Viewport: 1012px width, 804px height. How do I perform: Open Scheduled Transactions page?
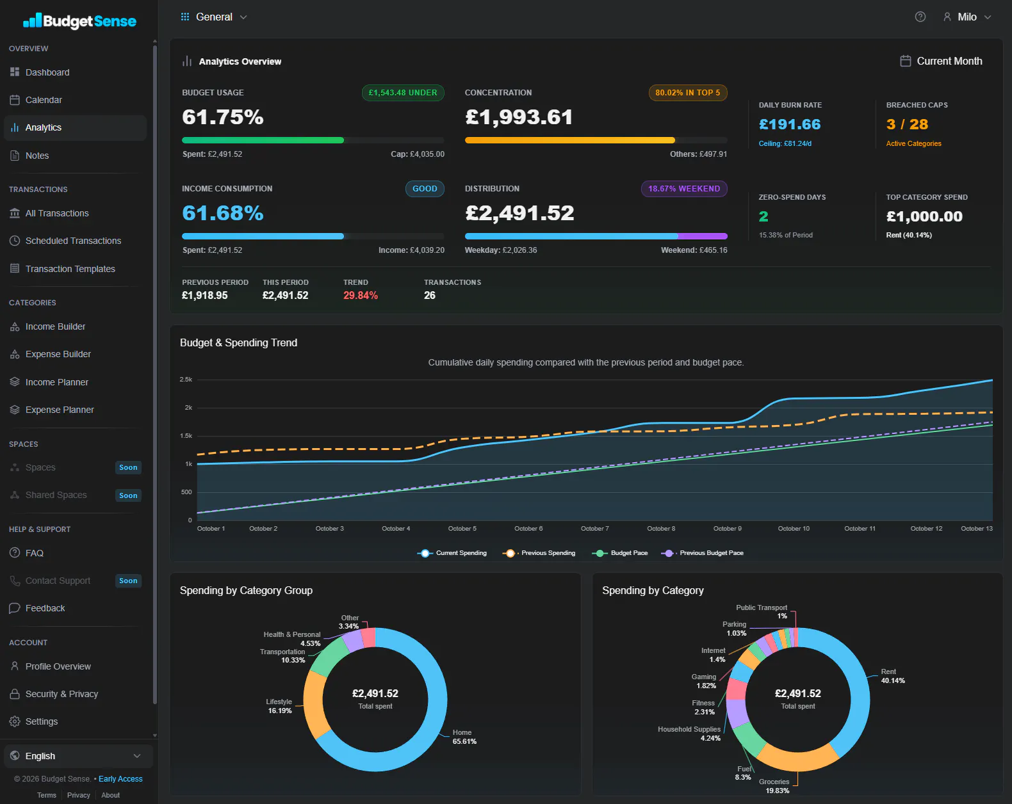tap(75, 241)
